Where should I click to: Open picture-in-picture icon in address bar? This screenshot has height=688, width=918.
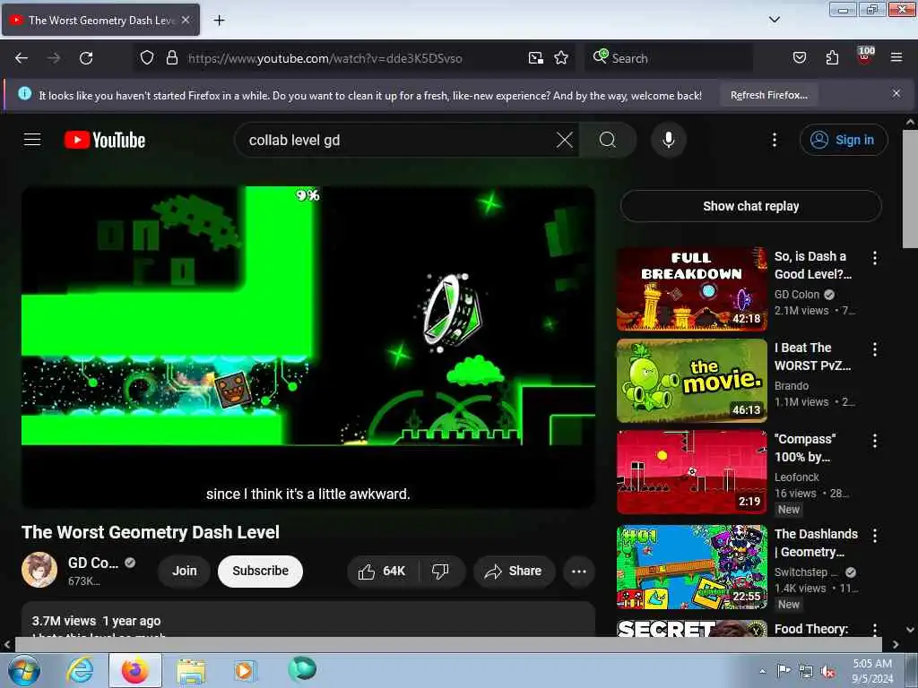click(x=536, y=58)
